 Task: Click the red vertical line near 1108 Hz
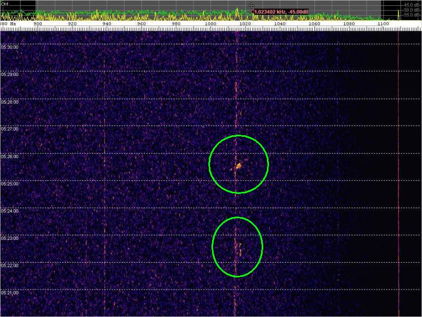[398, 158]
